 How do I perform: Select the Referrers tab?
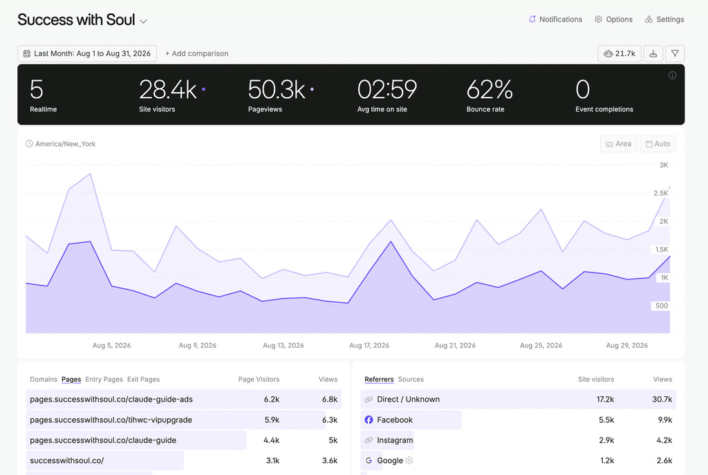(379, 380)
